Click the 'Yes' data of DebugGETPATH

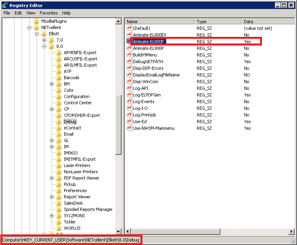(247, 62)
